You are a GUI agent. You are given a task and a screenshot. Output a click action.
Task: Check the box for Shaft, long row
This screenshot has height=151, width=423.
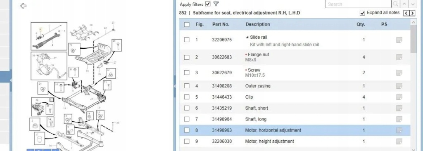pyautogui.click(x=187, y=119)
